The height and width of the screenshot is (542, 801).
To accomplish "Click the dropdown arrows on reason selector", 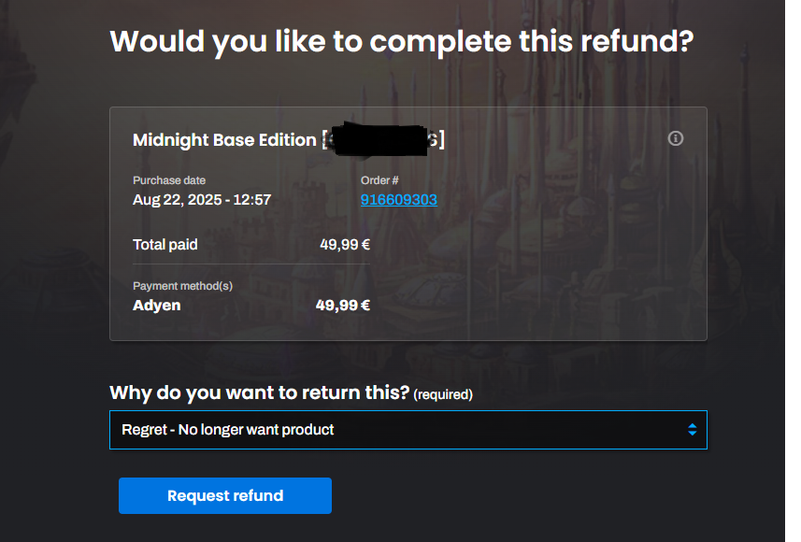I will (x=692, y=430).
